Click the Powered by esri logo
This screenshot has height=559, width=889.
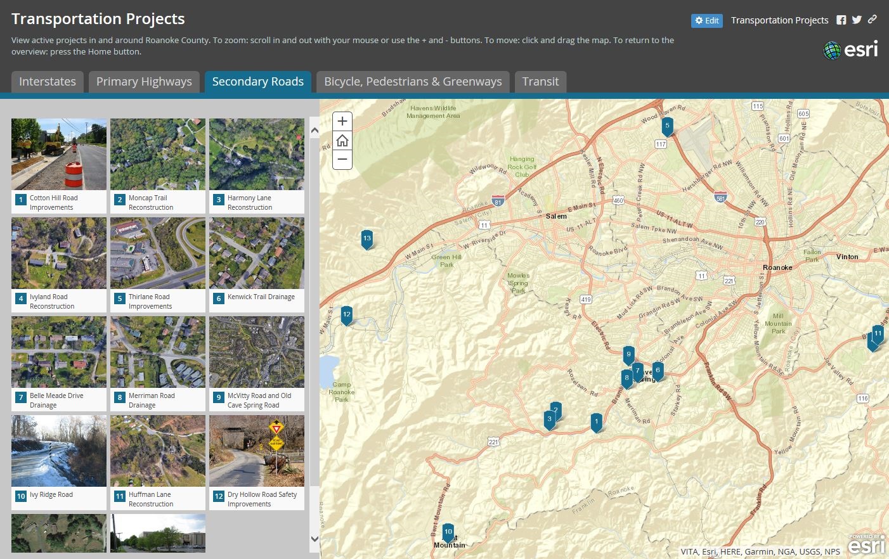pyautogui.click(x=869, y=545)
